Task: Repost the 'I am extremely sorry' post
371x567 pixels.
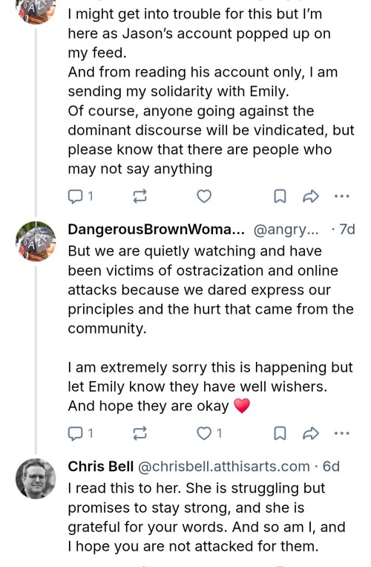Action: [x=140, y=432]
